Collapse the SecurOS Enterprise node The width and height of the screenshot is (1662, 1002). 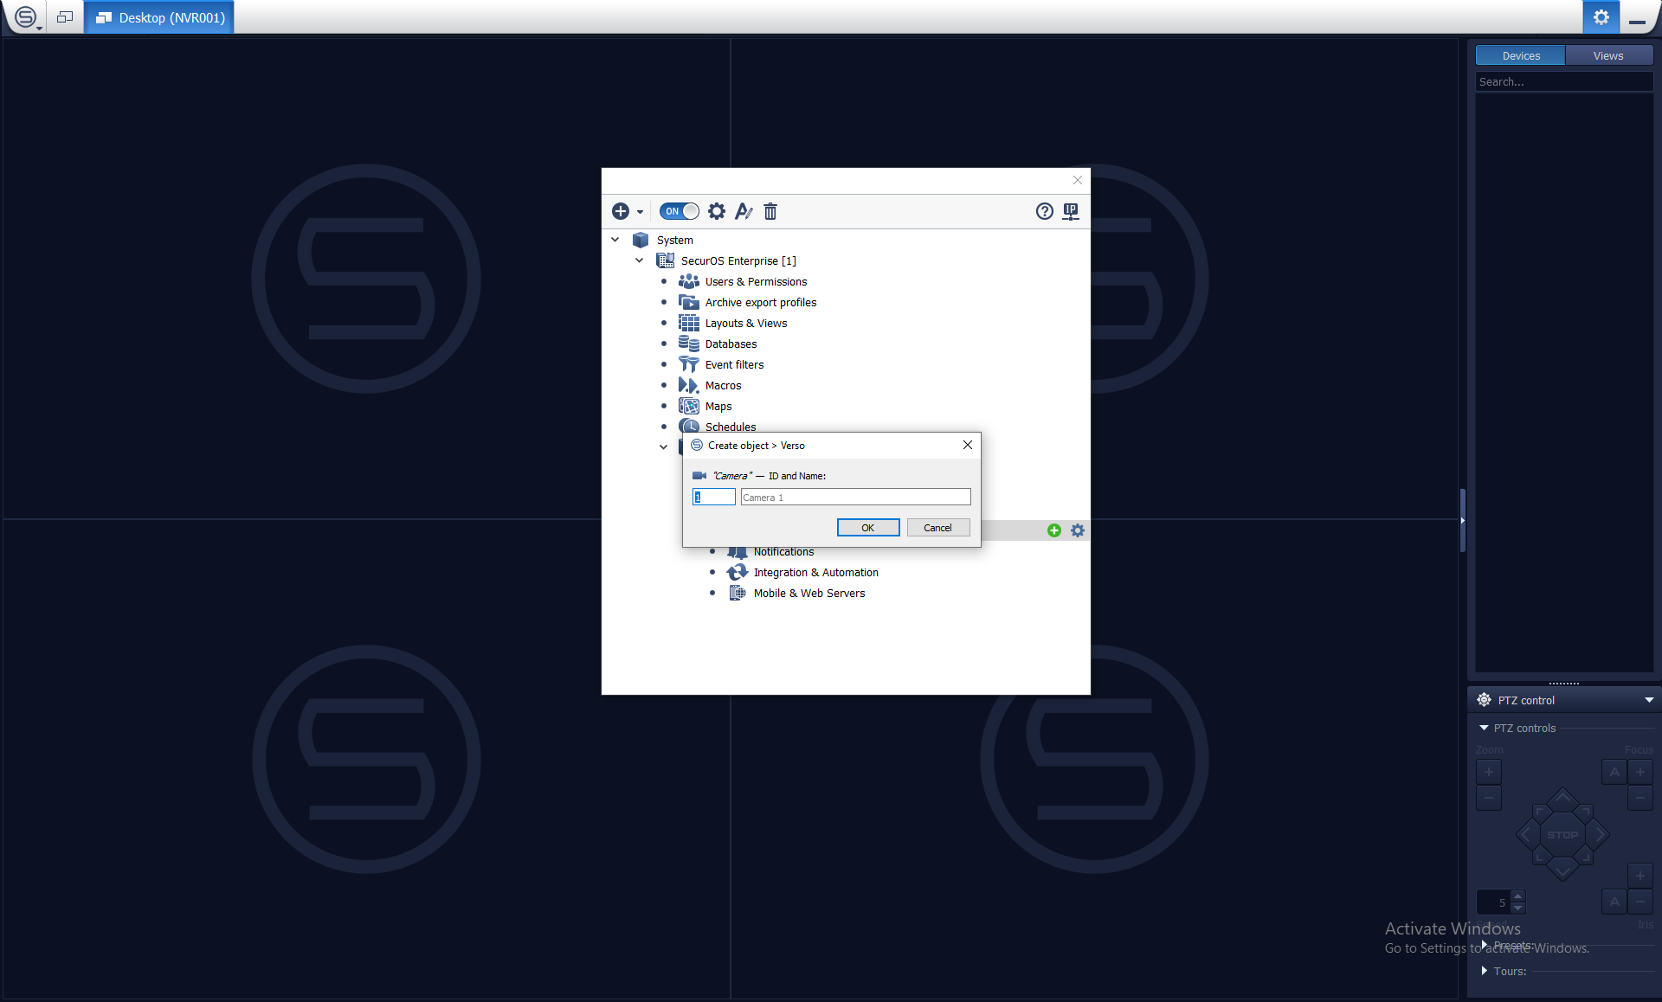pos(640,260)
